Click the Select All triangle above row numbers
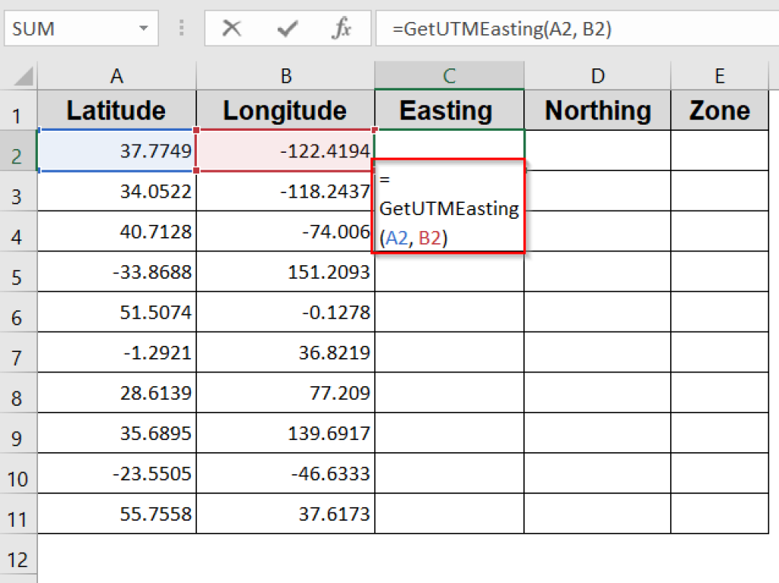This screenshot has width=779, height=583. pos(21,75)
